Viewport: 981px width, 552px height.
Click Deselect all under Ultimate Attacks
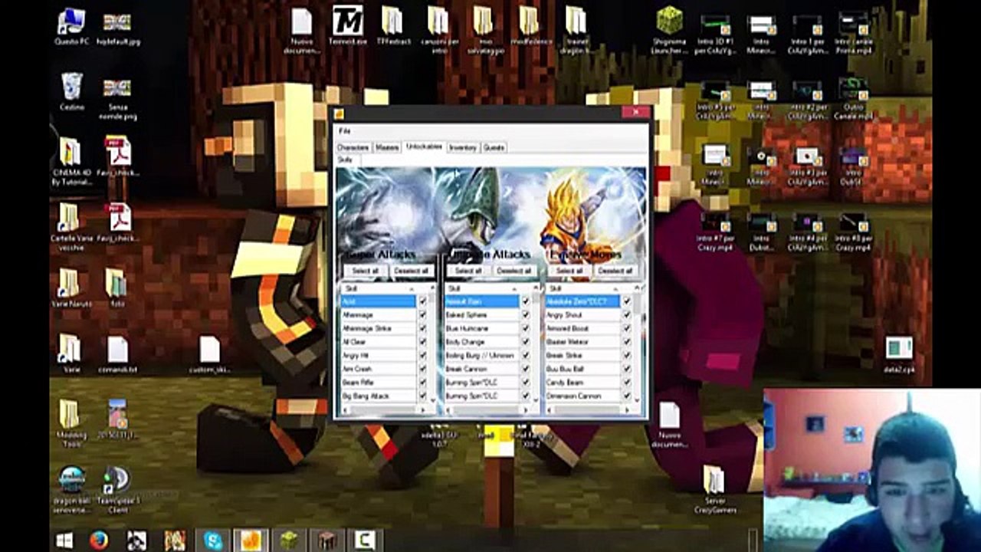pyautogui.click(x=513, y=271)
